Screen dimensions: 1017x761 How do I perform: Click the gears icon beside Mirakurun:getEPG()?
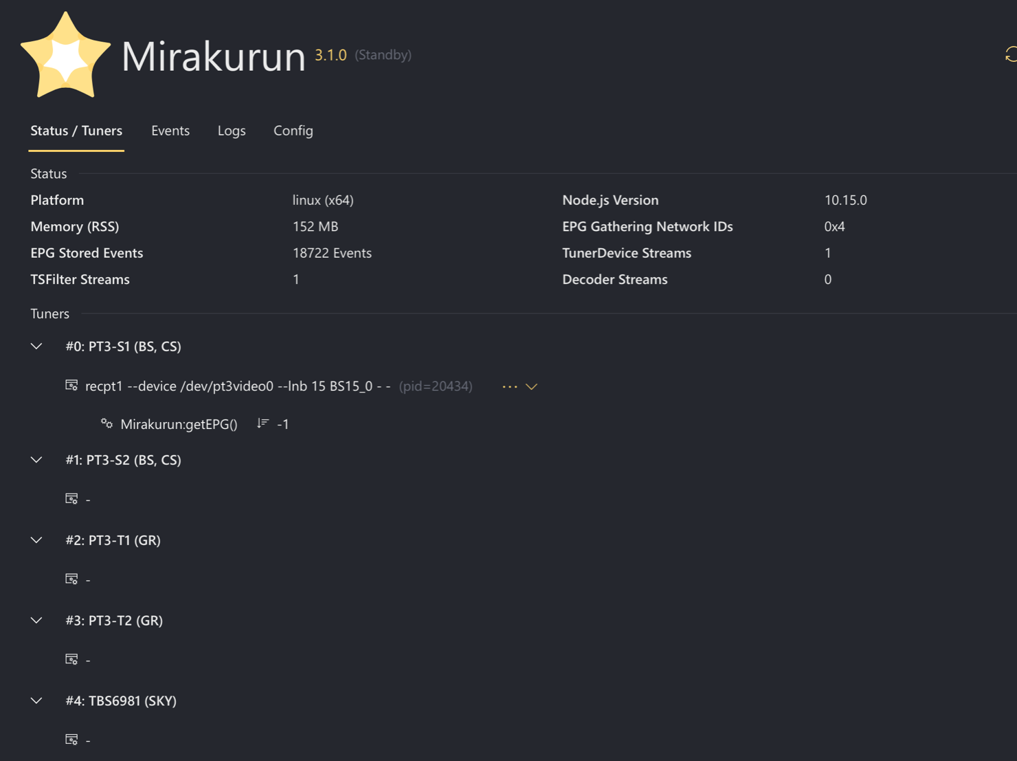tap(107, 423)
